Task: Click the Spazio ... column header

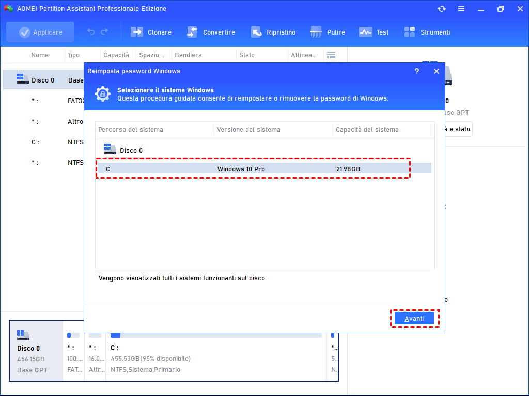Action: click(152, 55)
